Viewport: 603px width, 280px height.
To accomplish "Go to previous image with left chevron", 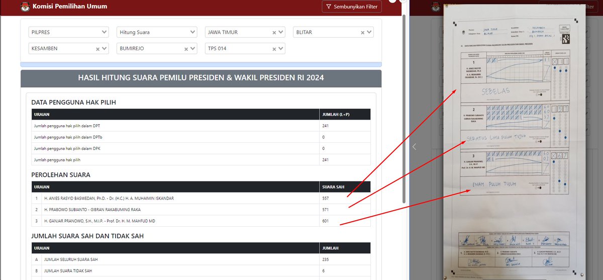I will 415,147.
